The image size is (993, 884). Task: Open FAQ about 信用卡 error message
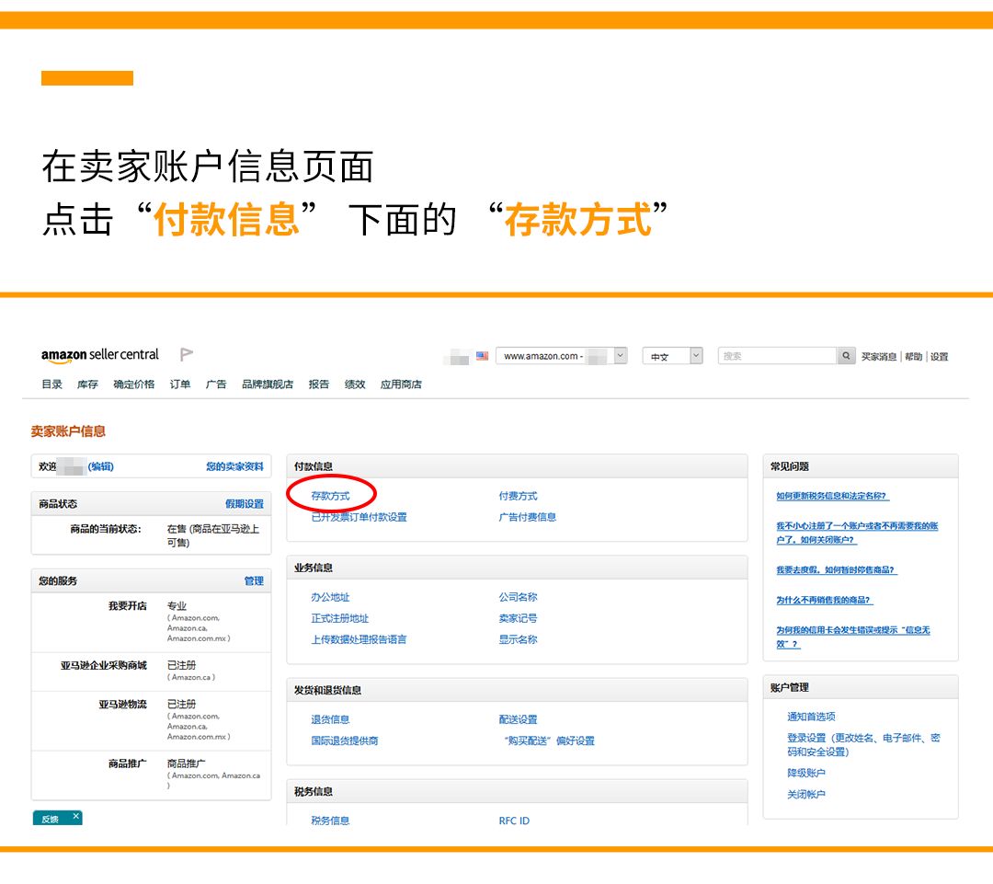point(853,637)
